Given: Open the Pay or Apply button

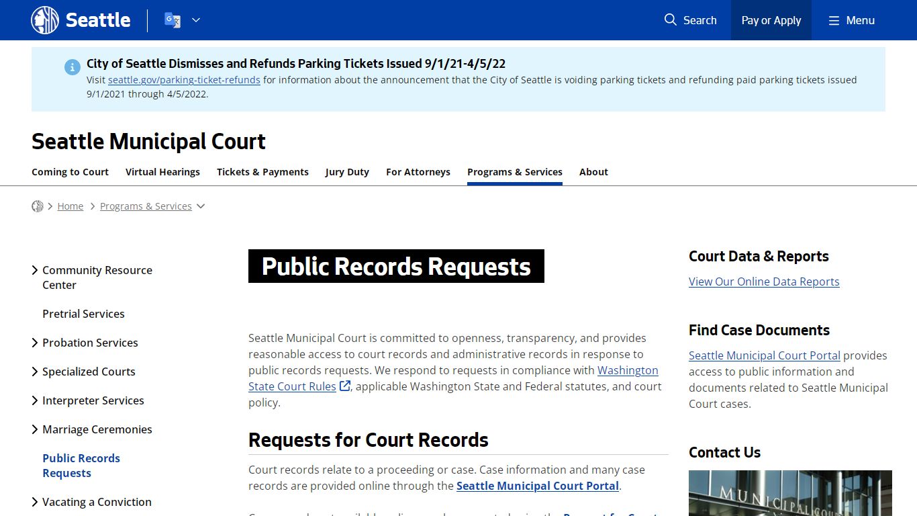Looking at the screenshot, I should (771, 20).
